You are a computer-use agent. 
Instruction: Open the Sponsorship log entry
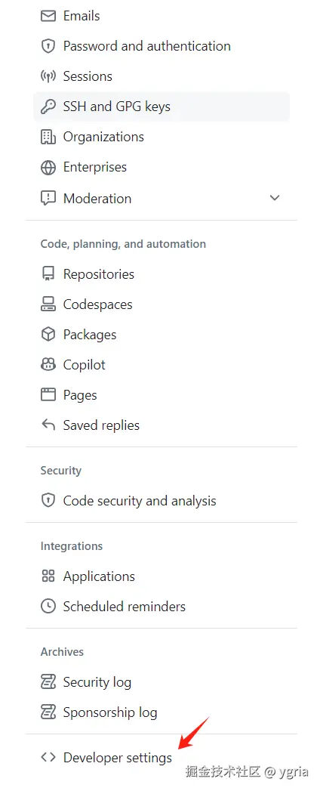coord(162,712)
